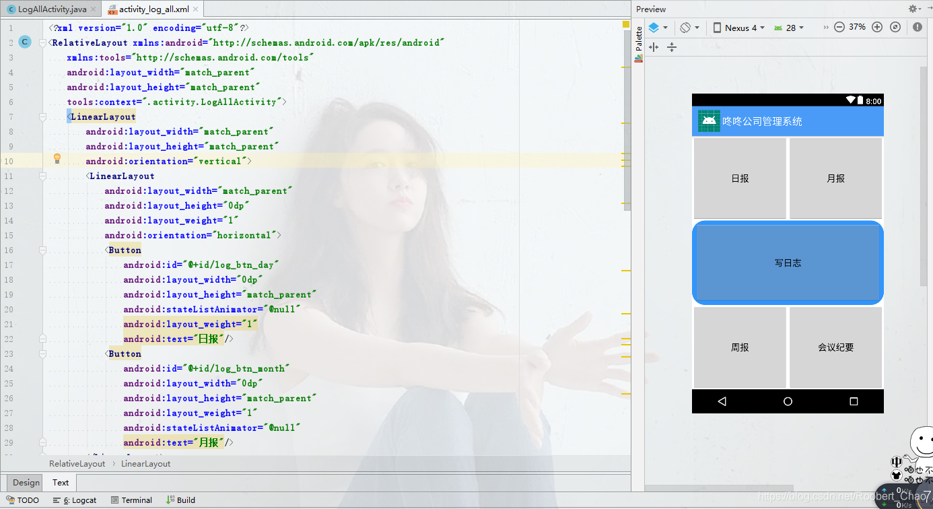Click the LinearLayout breadcrumb
The height and width of the screenshot is (509, 933).
(x=145, y=464)
